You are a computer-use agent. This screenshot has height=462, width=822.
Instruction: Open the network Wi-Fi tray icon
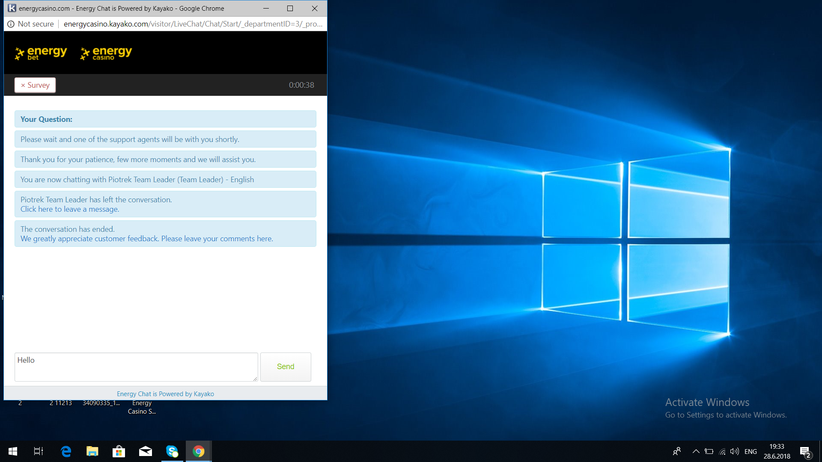point(722,451)
